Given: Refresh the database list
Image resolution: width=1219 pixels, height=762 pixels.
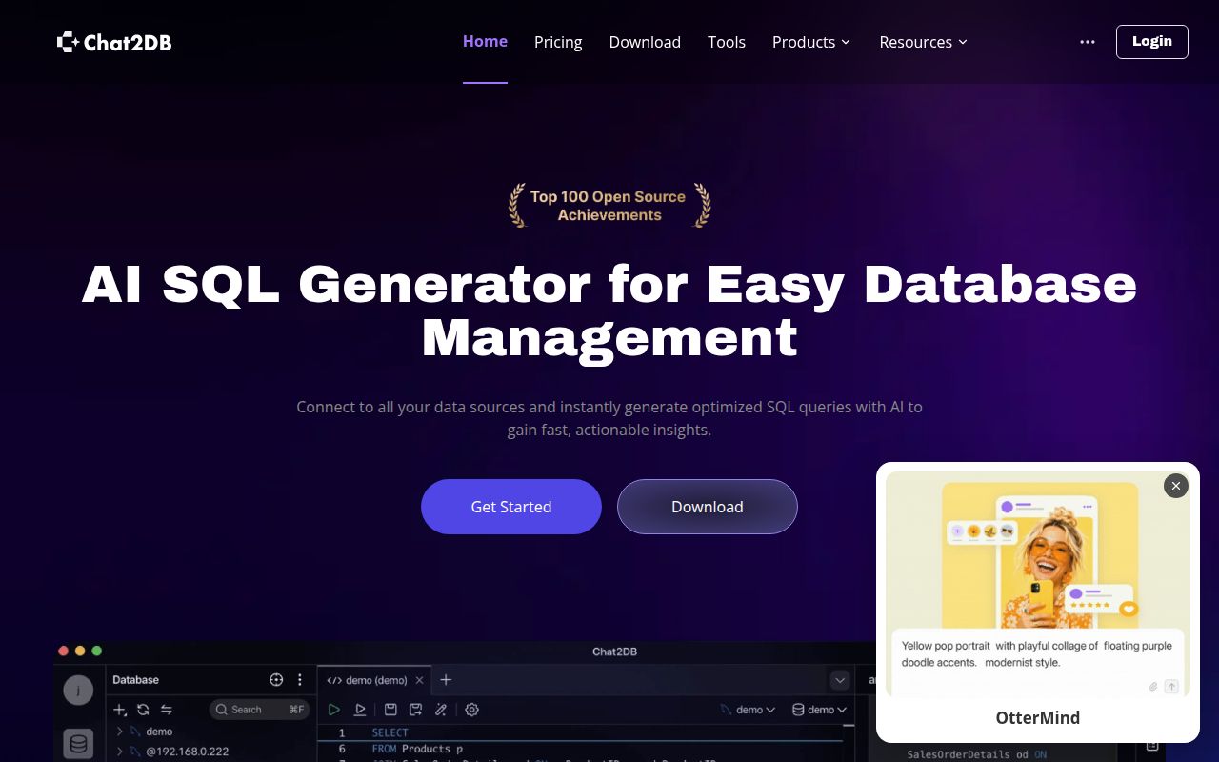Looking at the screenshot, I should 143,710.
